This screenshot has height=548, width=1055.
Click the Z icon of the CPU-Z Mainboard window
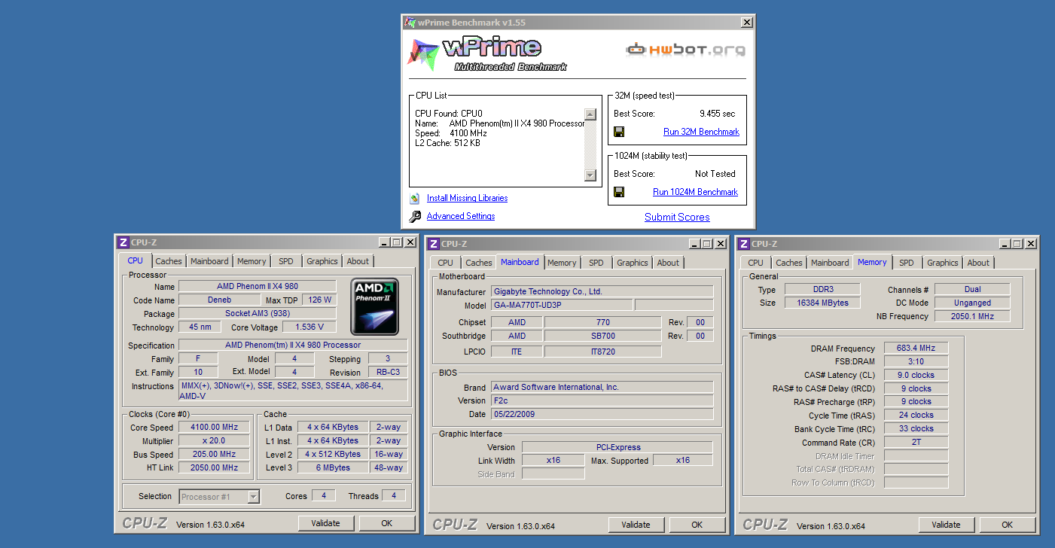(x=434, y=244)
